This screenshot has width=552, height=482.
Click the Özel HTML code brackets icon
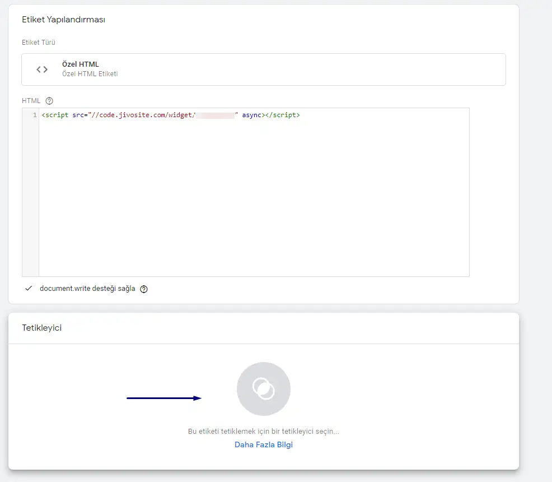42,69
